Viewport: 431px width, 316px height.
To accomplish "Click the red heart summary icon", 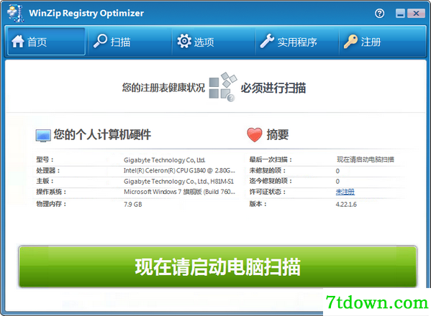I will 255,135.
